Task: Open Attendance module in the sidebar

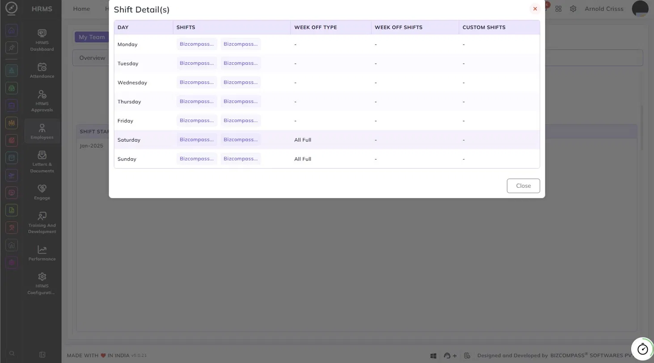Action: [x=42, y=70]
